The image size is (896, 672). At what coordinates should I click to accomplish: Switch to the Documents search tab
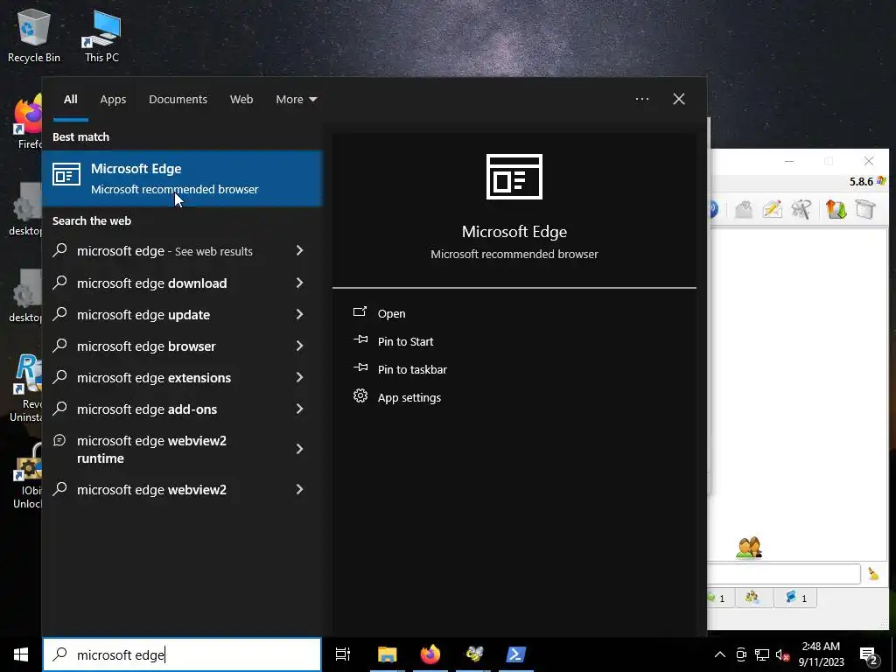178,100
